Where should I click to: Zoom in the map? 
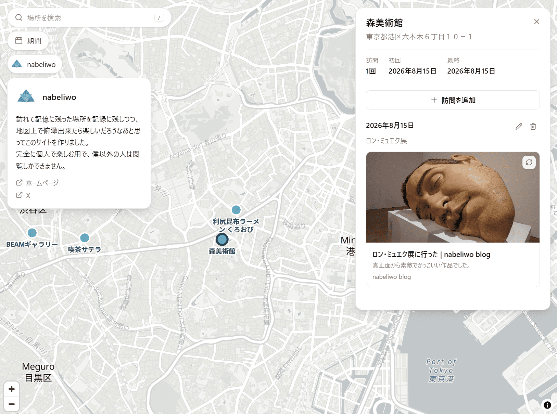(x=12, y=389)
